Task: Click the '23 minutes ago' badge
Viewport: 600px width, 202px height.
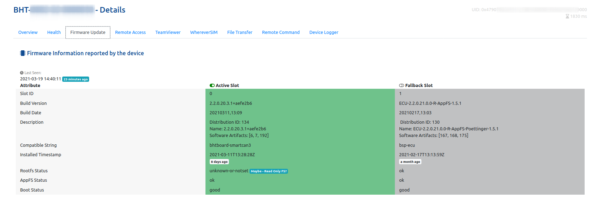Action: (75, 79)
